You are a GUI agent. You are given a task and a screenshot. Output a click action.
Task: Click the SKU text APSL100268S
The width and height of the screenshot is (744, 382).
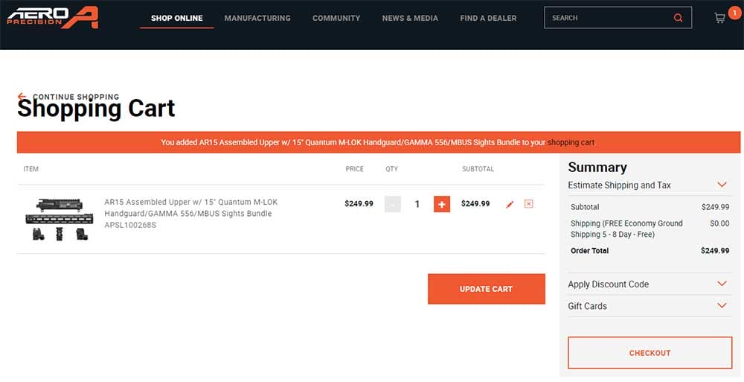click(130, 225)
